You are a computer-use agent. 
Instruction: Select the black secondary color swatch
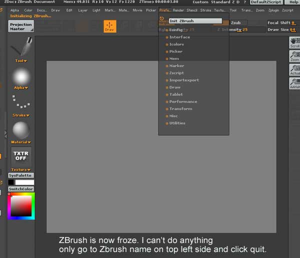click(x=11, y=182)
